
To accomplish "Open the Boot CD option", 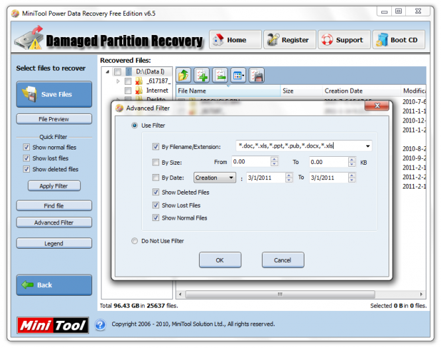I will 399,40.
